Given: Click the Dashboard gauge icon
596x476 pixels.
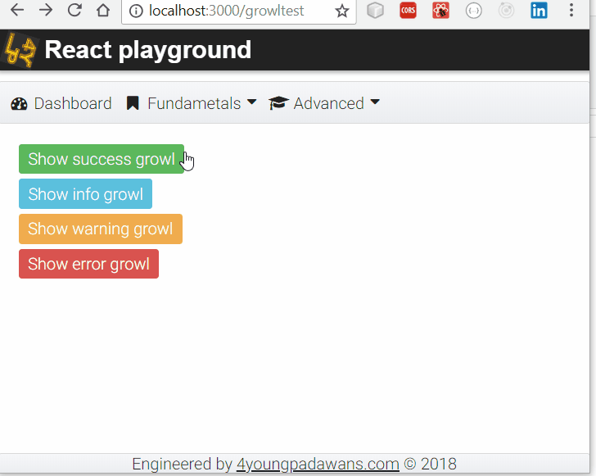Looking at the screenshot, I should [19, 103].
